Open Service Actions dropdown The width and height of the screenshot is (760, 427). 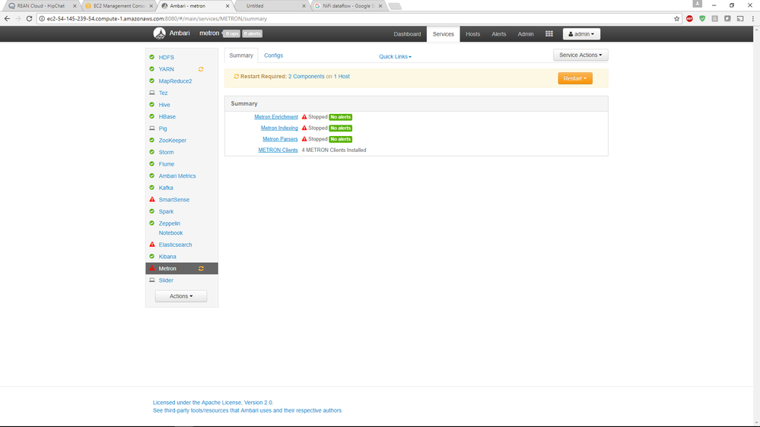pos(580,55)
